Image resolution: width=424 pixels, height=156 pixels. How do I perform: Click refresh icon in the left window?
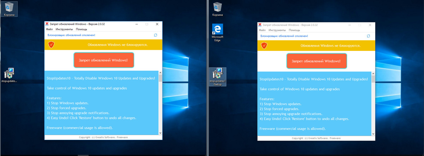(155, 35)
